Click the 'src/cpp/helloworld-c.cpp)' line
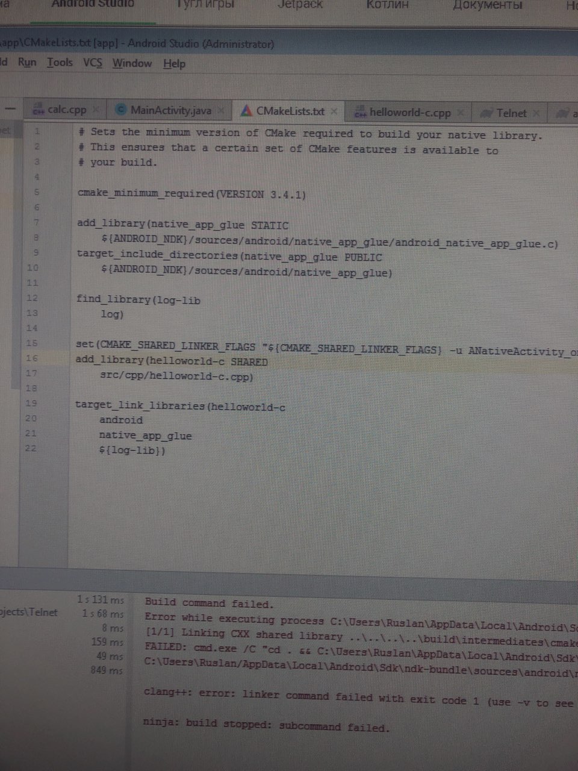The height and width of the screenshot is (771, 578). tap(176, 376)
